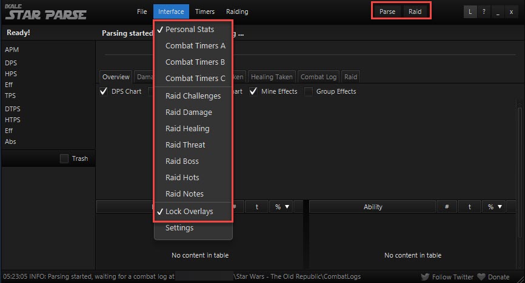This screenshot has width=525, height=283.
Task: Click the Parse button
Action: pyautogui.click(x=387, y=11)
